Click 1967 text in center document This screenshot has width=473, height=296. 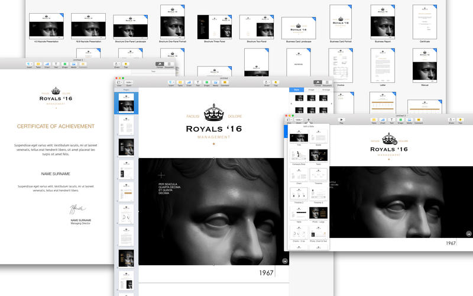click(x=267, y=273)
